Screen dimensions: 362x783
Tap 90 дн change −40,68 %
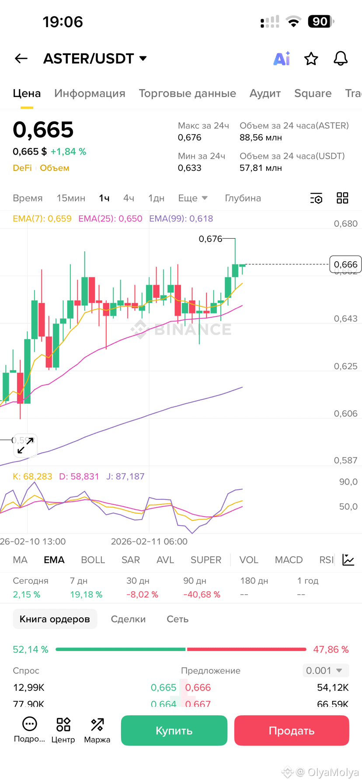(x=202, y=594)
